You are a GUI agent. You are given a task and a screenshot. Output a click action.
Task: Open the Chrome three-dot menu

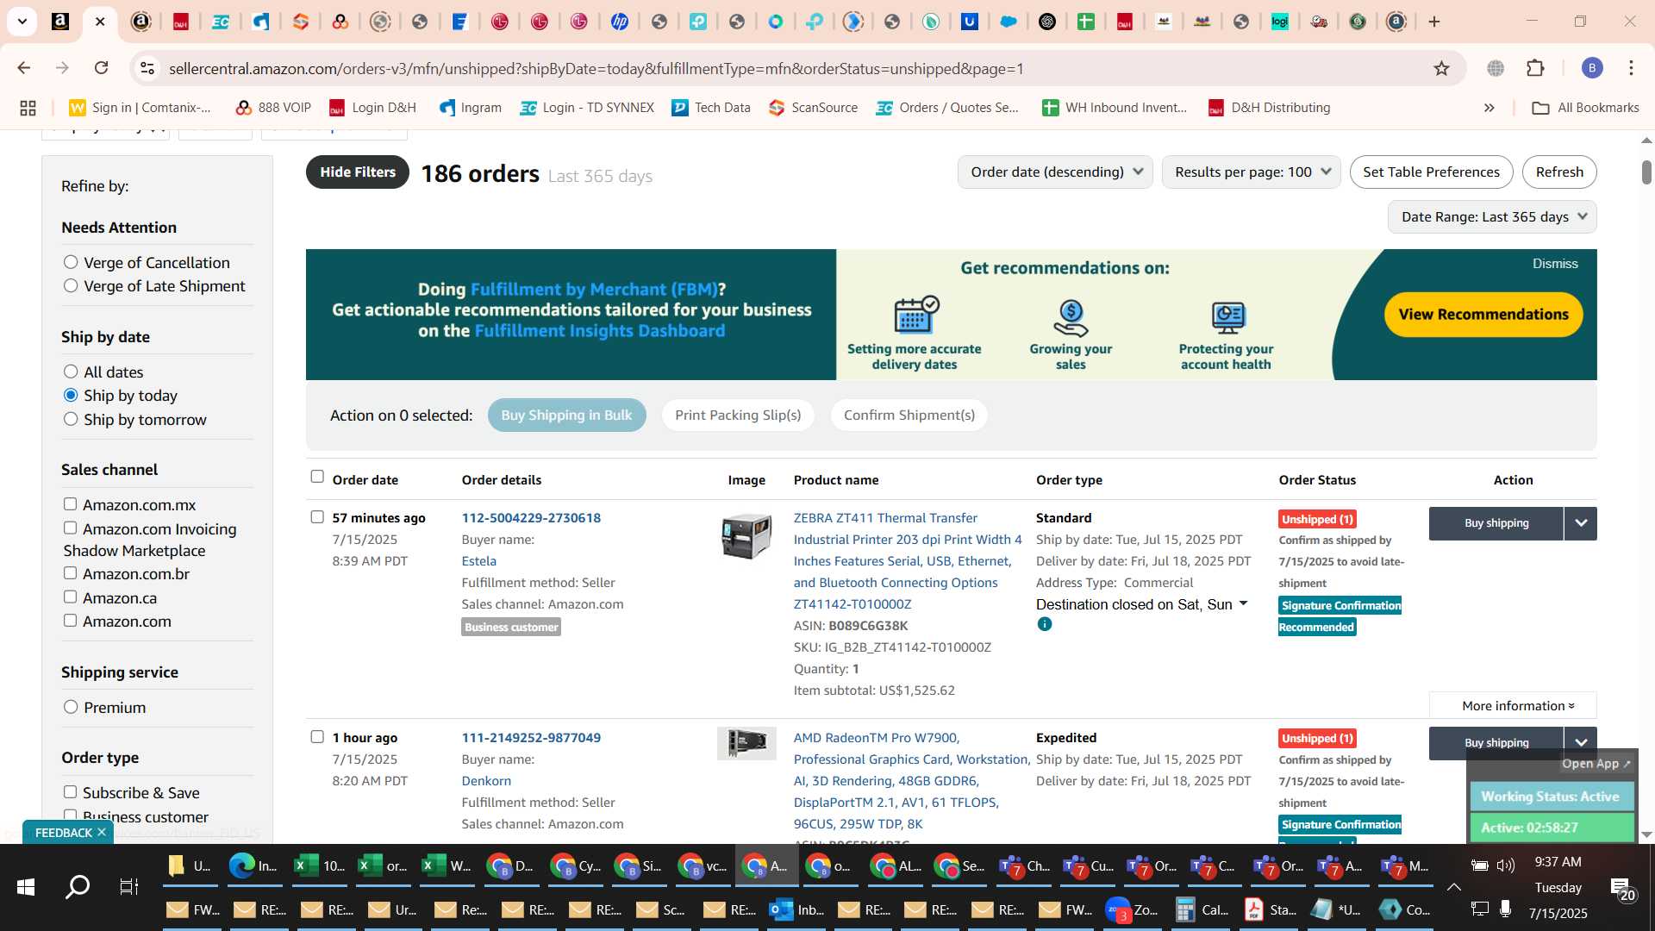[x=1631, y=68]
